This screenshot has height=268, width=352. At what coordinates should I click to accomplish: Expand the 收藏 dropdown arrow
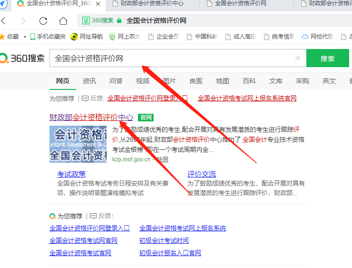(25, 37)
